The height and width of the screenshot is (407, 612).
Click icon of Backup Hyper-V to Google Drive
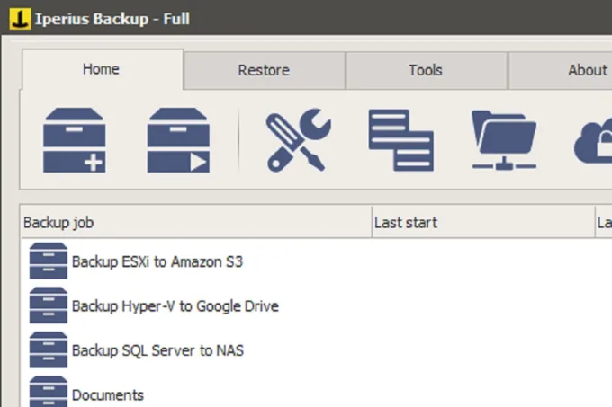point(49,305)
